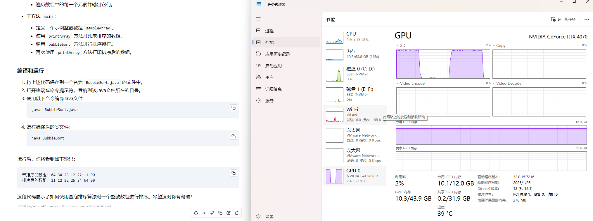593x221 pixels.
Task: Click the regenerate response icon
Action: click(196, 213)
